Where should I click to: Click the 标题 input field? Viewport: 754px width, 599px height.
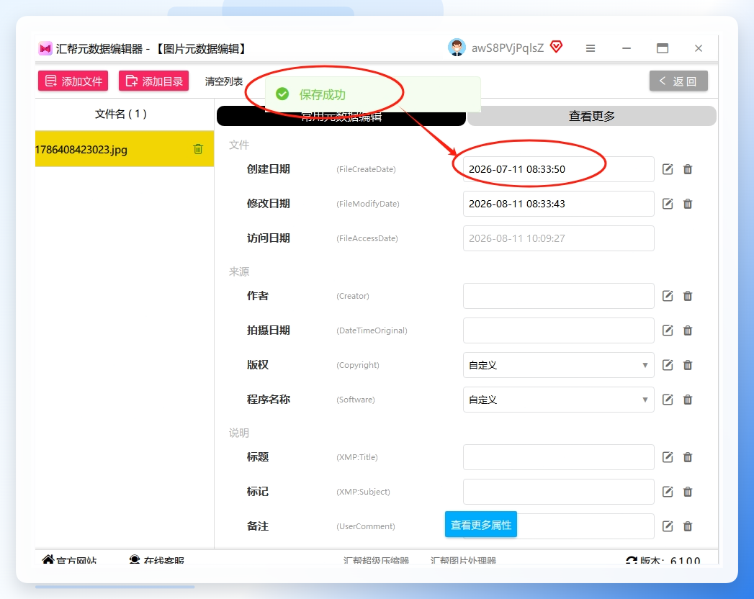pyautogui.click(x=558, y=457)
